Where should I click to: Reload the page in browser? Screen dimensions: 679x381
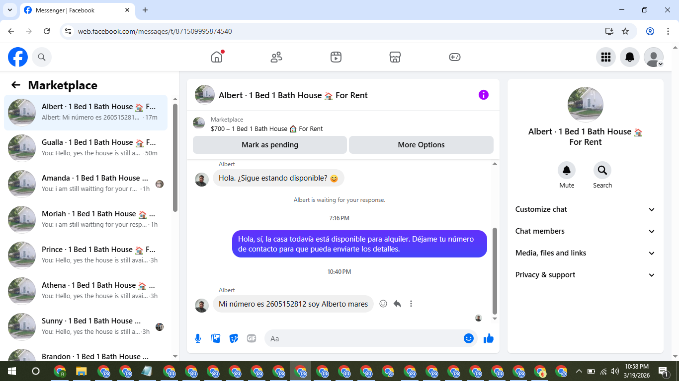click(47, 31)
